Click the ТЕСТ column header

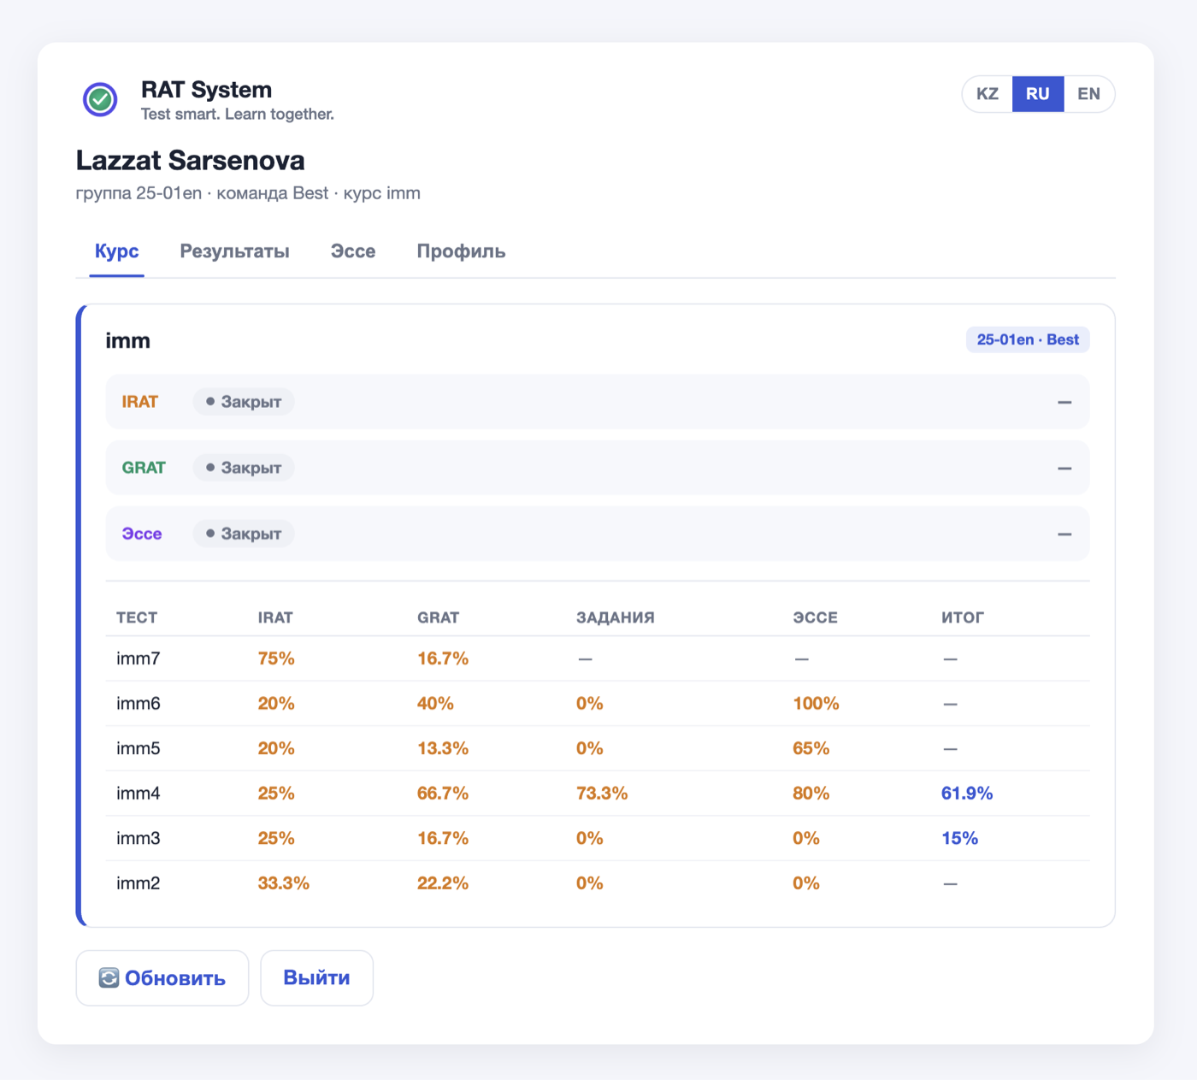137,617
